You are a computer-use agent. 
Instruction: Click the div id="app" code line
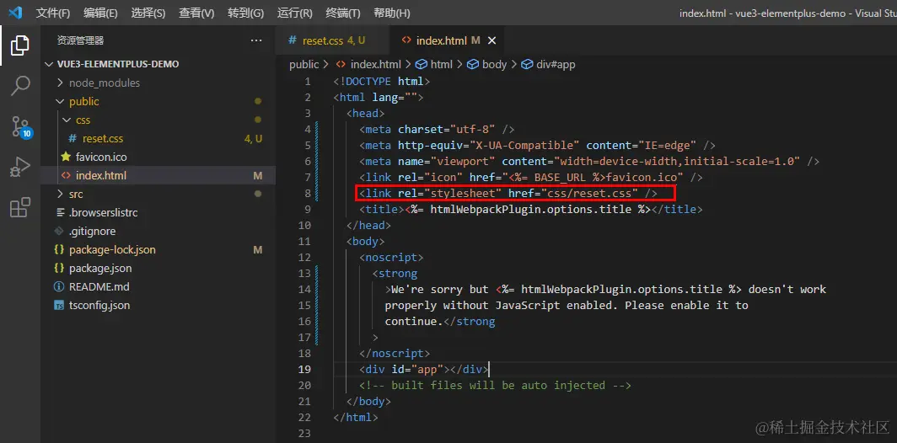422,369
